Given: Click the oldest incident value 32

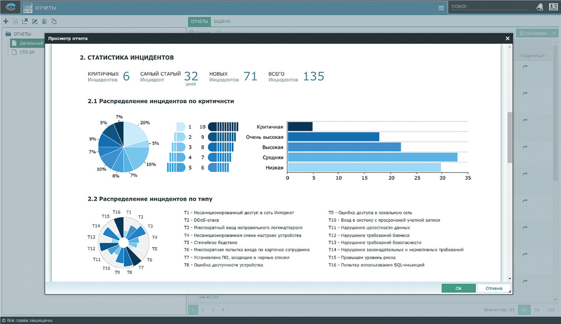Looking at the screenshot, I should tap(191, 77).
